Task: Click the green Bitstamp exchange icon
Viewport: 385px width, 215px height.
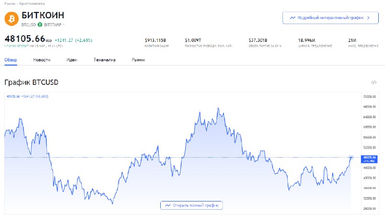Action: (40, 25)
